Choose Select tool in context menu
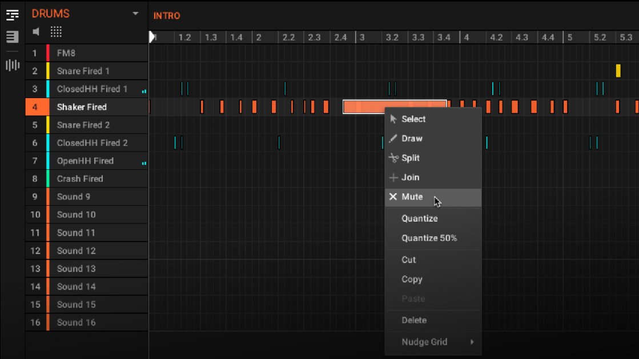This screenshot has width=639, height=359. pos(433,119)
